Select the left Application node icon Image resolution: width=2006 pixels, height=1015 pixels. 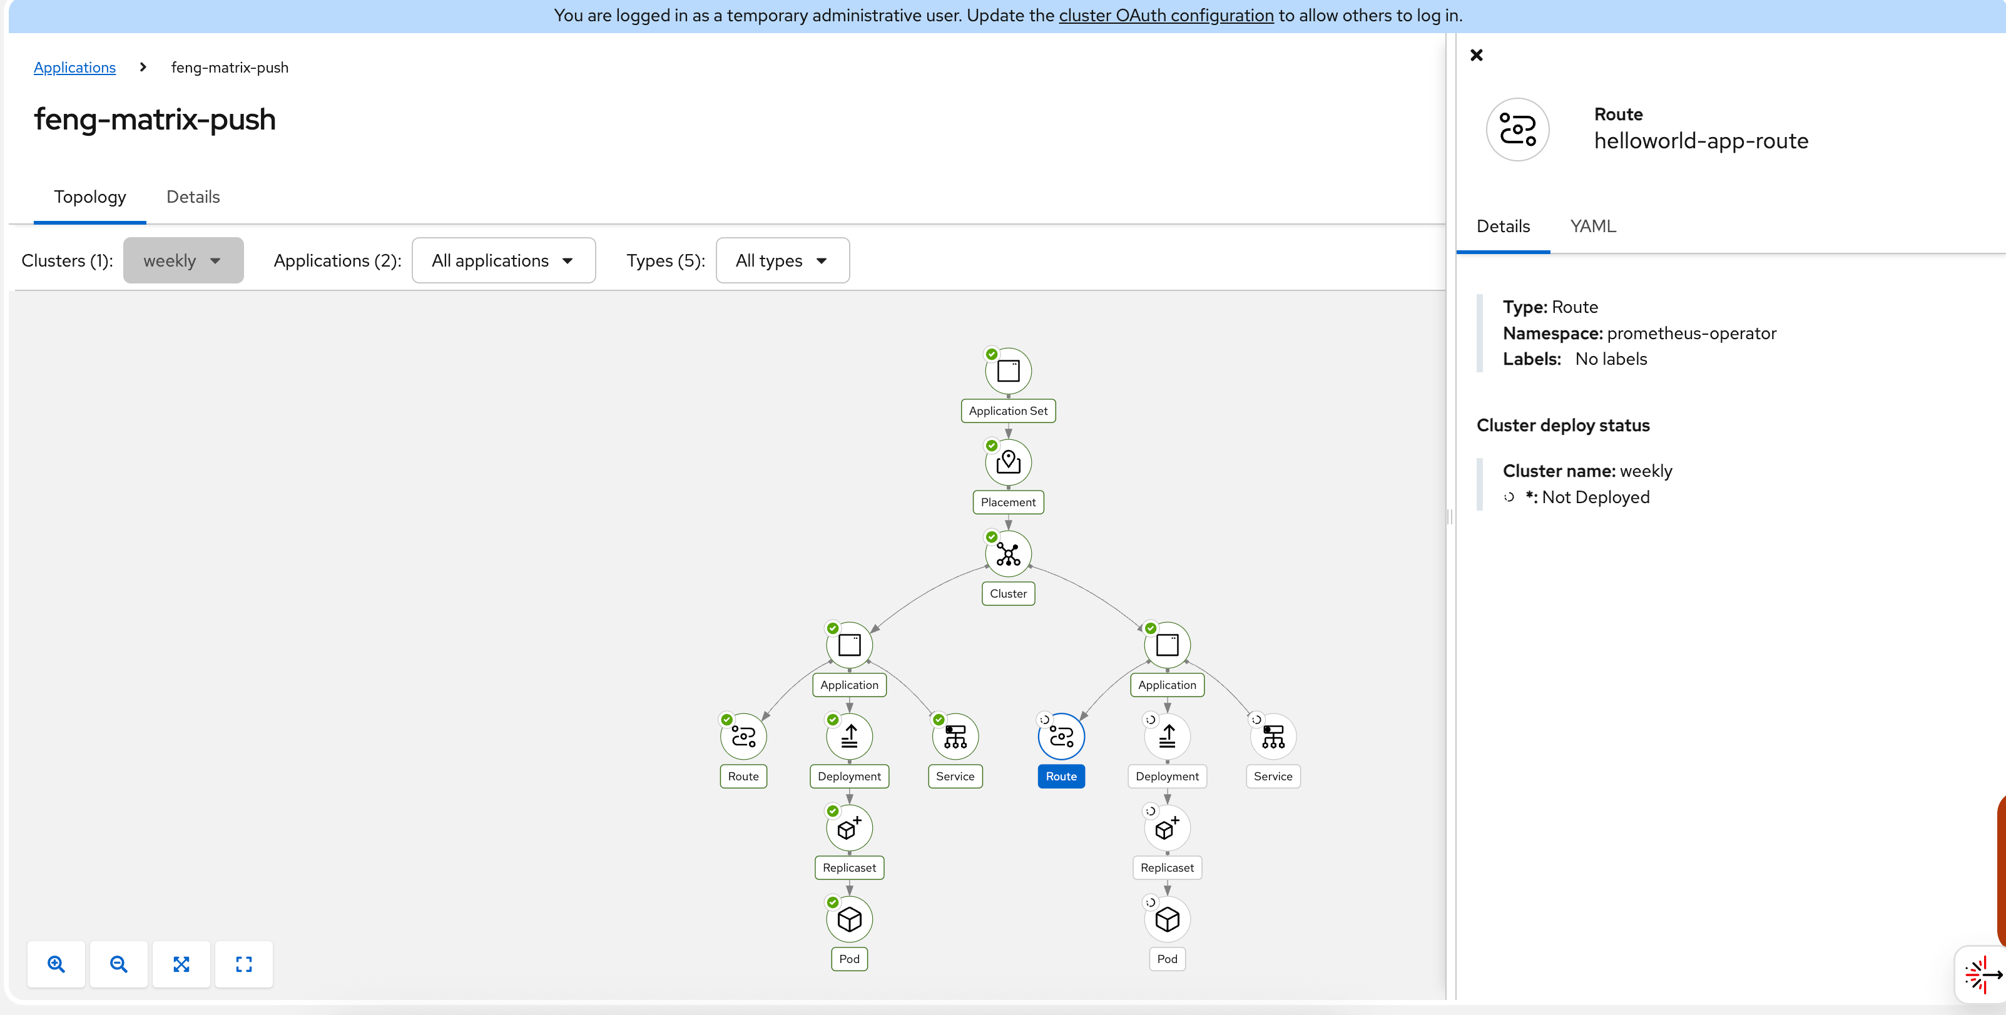click(x=849, y=645)
